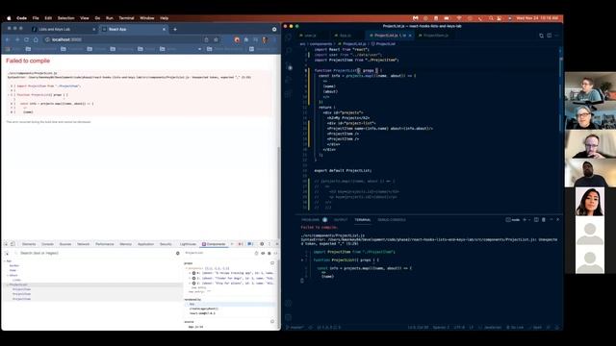Open React DevTools component settings gear
Screen dimensions: 616x346
point(178,254)
